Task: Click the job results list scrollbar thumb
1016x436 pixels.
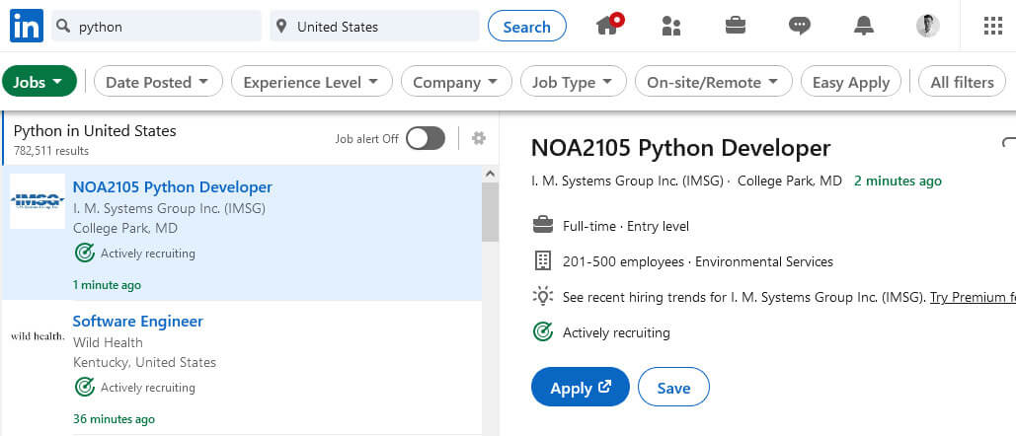Action: 490,211
